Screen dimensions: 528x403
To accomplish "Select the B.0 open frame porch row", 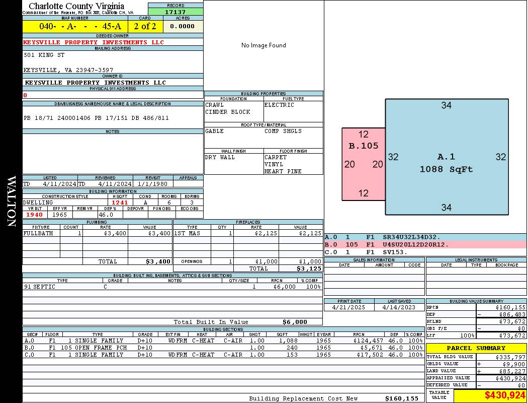I will [x=223, y=348].
